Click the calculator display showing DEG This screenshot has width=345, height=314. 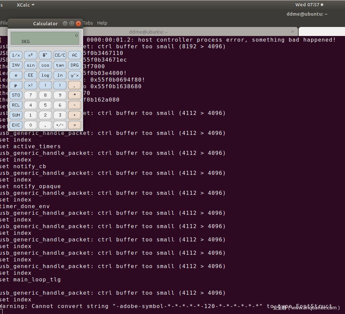pyautogui.click(x=45, y=38)
